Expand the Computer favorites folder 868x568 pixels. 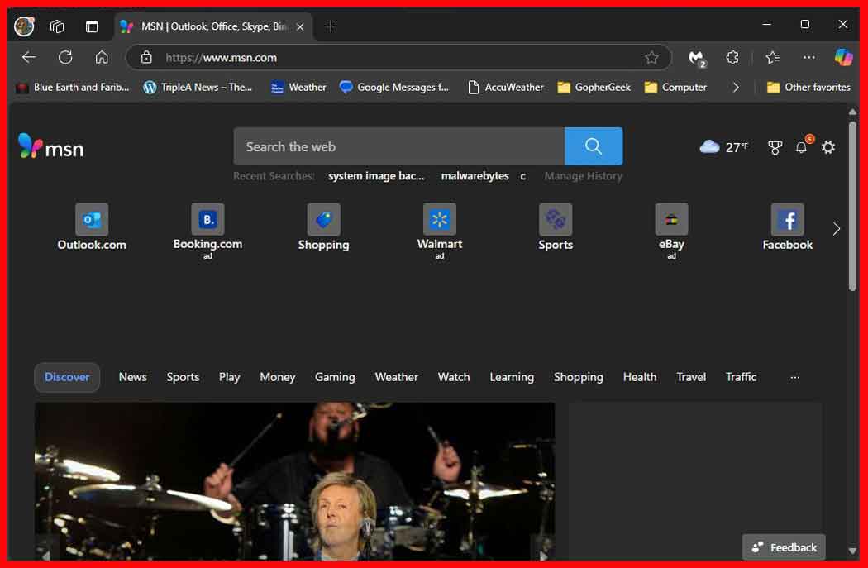click(x=676, y=88)
